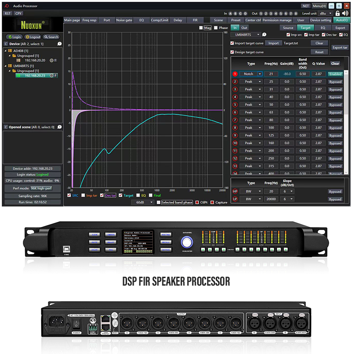Open the Noise gate tab

coord(124,20)
